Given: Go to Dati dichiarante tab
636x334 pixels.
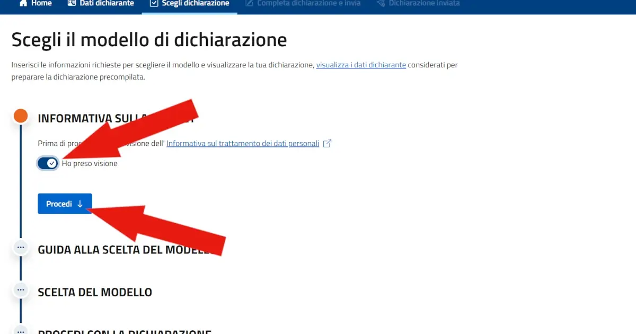Looking at the screenshot, I should coord(101,4).
